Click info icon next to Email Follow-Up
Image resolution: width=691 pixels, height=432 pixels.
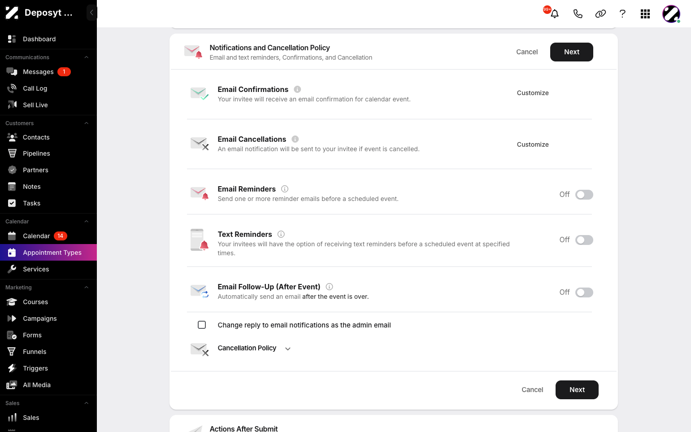(x=329, y=287)
